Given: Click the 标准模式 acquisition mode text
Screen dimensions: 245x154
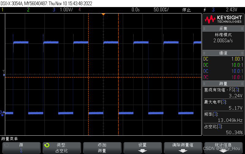Looking at the screenshot, I should point(223,35).
